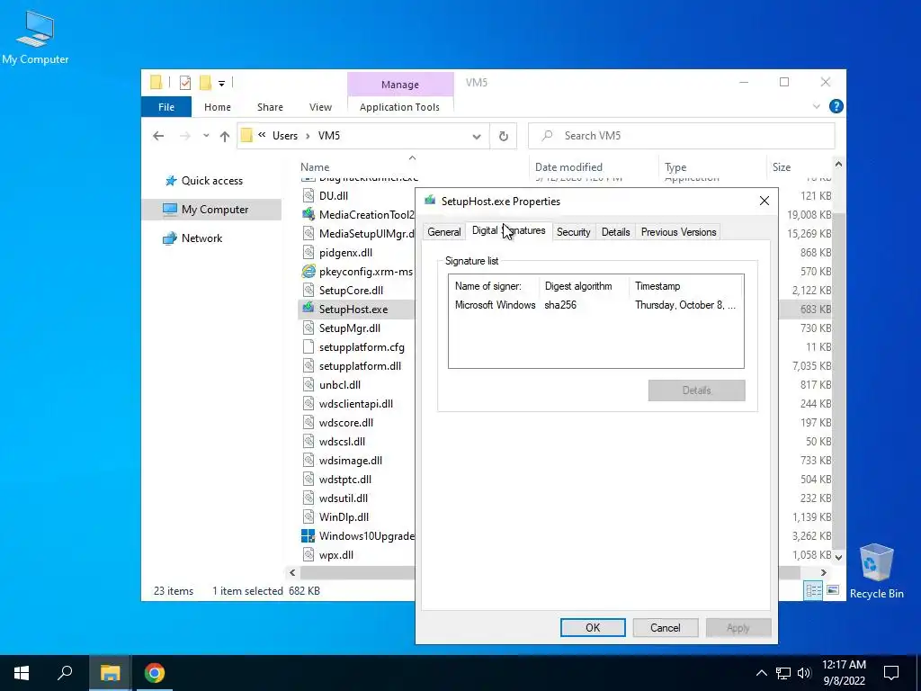Refresh the VM5 folder view
Image resolution: width=921 pixels, height=691 pixels.
coord(504,137)
